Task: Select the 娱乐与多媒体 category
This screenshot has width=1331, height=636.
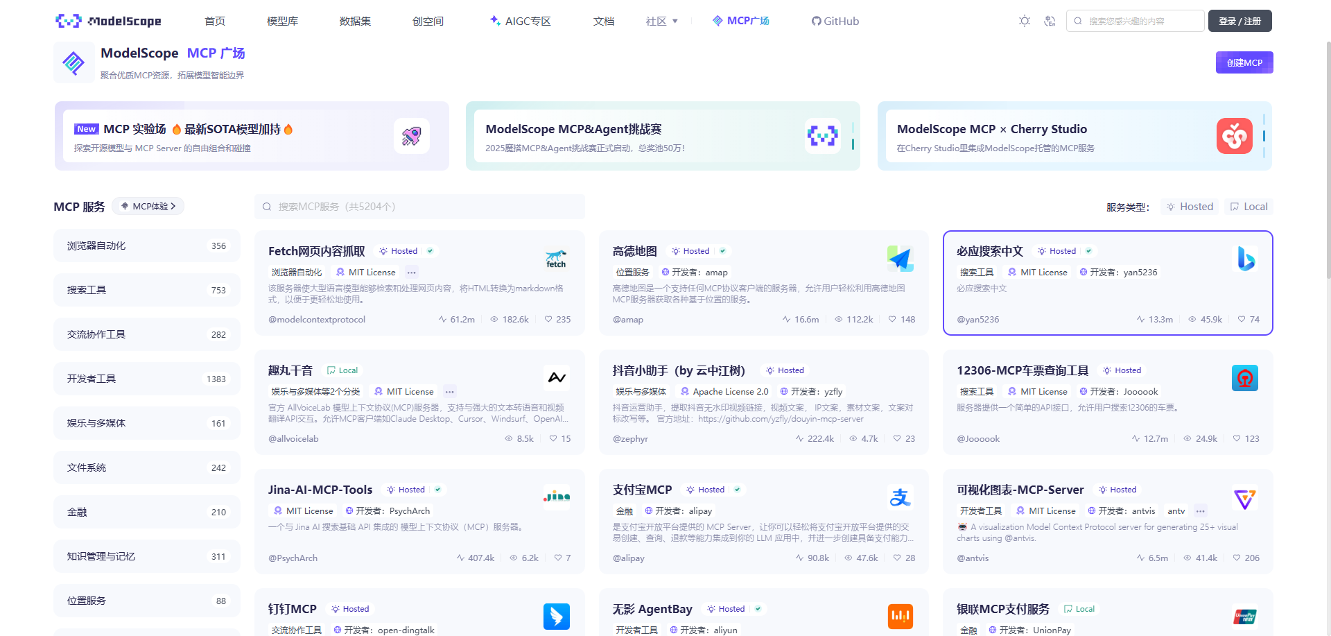Action: (x=147, y=423)
